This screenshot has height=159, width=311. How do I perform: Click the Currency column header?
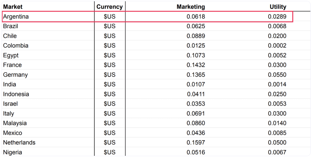pyautogui.click(x=110, y=7)
